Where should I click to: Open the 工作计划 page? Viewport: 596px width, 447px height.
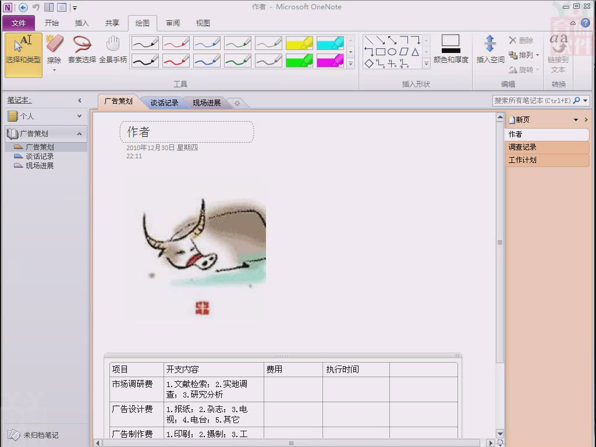pos(547,160)
